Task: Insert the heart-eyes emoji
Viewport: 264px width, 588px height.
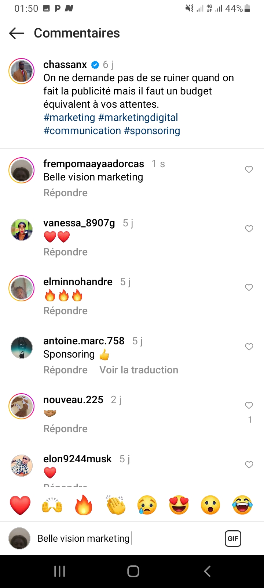Action: [179, 505]
